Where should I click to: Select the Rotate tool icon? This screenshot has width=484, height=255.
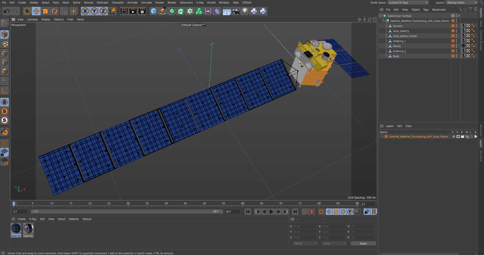[x=54, y=11]
